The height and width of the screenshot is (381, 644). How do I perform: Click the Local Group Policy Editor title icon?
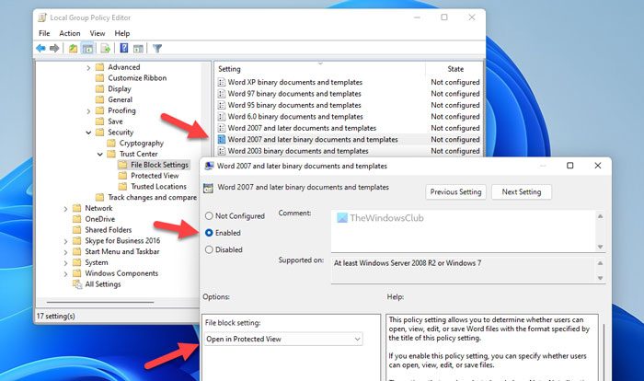point(42,17)
